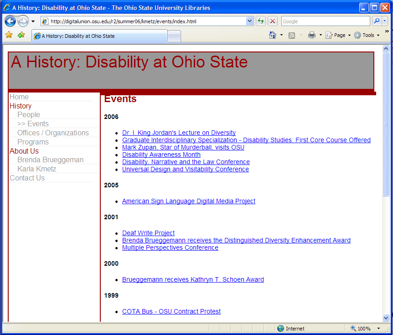The height and width of the screenshot is (335, 393).
Task: Expand the address bar history dropdown
Action: pos(249,21)
